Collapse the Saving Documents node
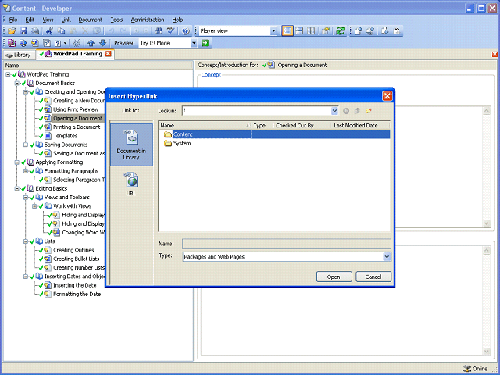 click(x=26, y=145)
